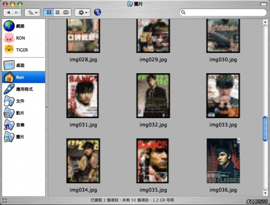Open Pictures (圖片) folder in sidebar

coord(24,137)
